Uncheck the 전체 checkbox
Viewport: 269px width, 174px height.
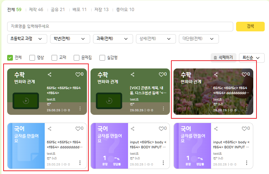pos(10,57)
